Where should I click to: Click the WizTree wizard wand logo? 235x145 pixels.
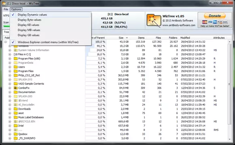coord(153,21)
